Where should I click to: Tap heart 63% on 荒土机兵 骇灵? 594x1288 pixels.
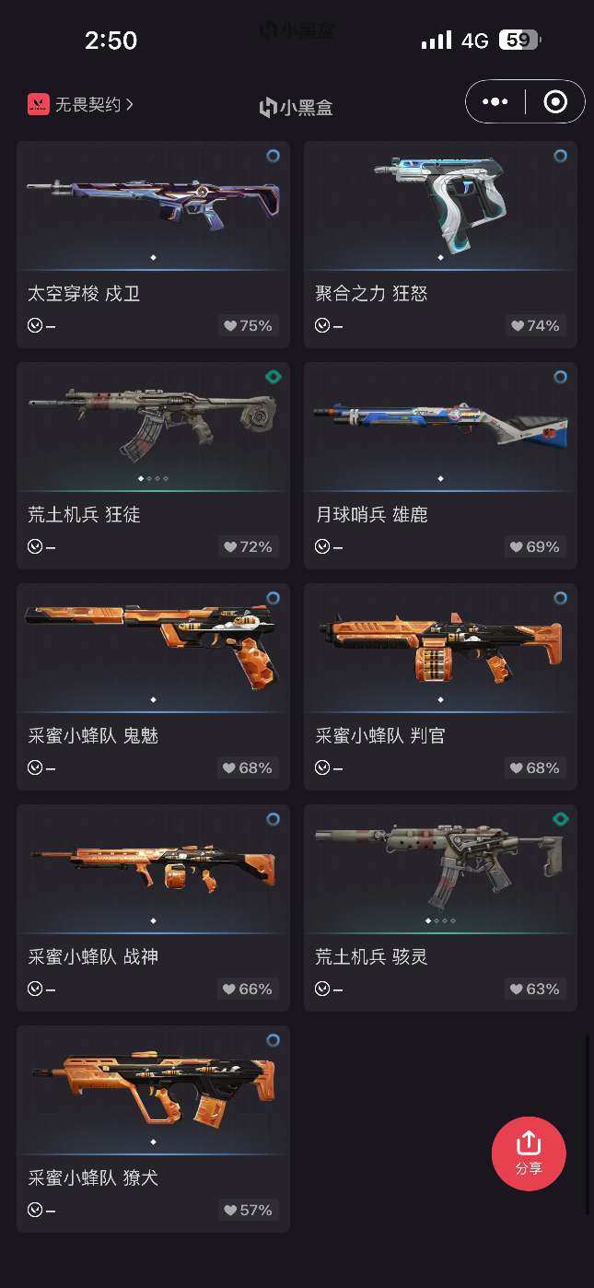point(536,989)
